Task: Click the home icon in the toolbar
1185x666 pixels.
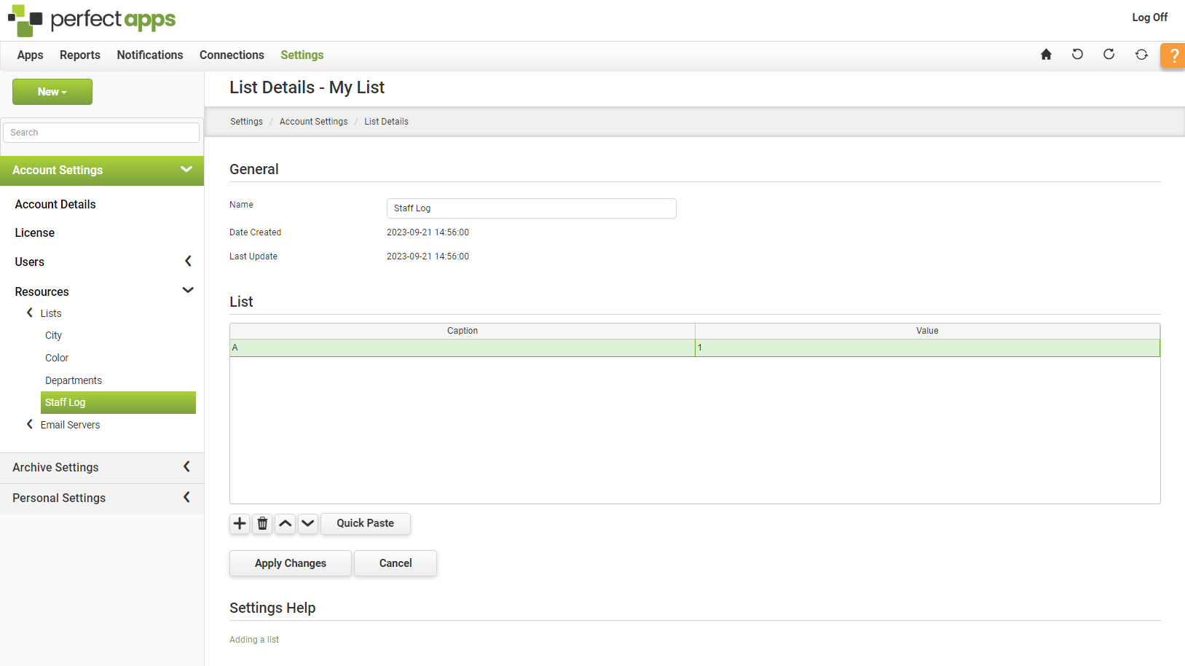Action: pyautogui.click(x=1046, y=55)
